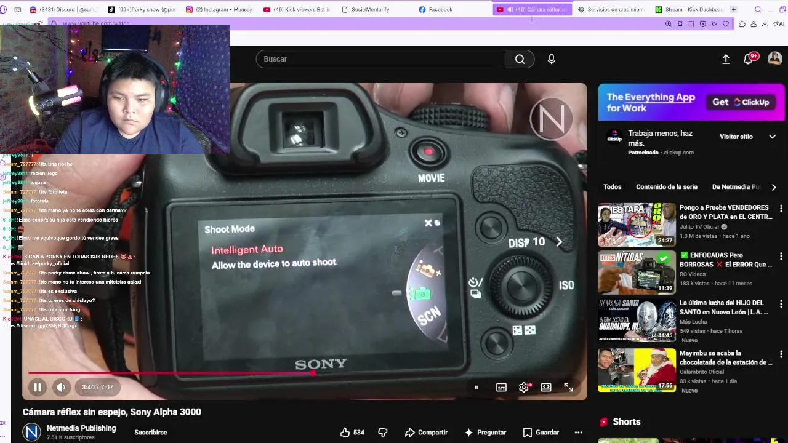Open the Netmedia Publishing channel name link

click(x=81, y=428)
